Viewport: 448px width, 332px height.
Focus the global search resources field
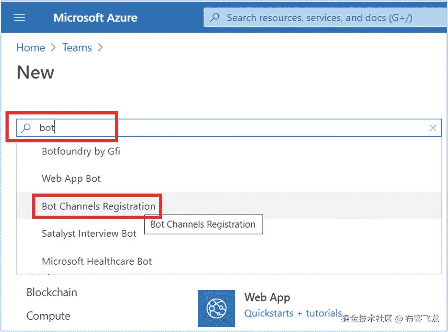pyautogui.click(x=319, y=18)
